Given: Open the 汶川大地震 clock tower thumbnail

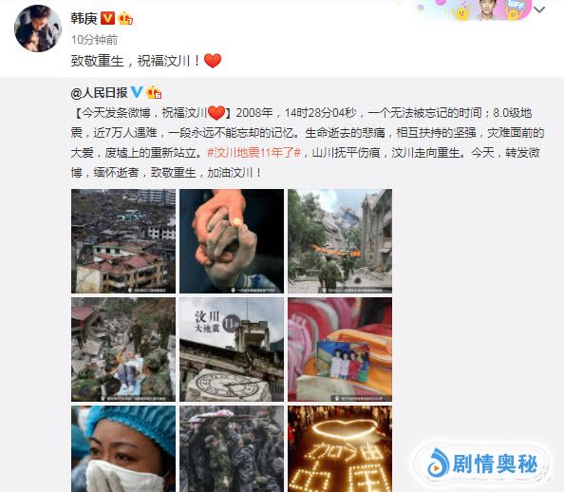Looking at the screenshot, I should (x=232, y=350).
